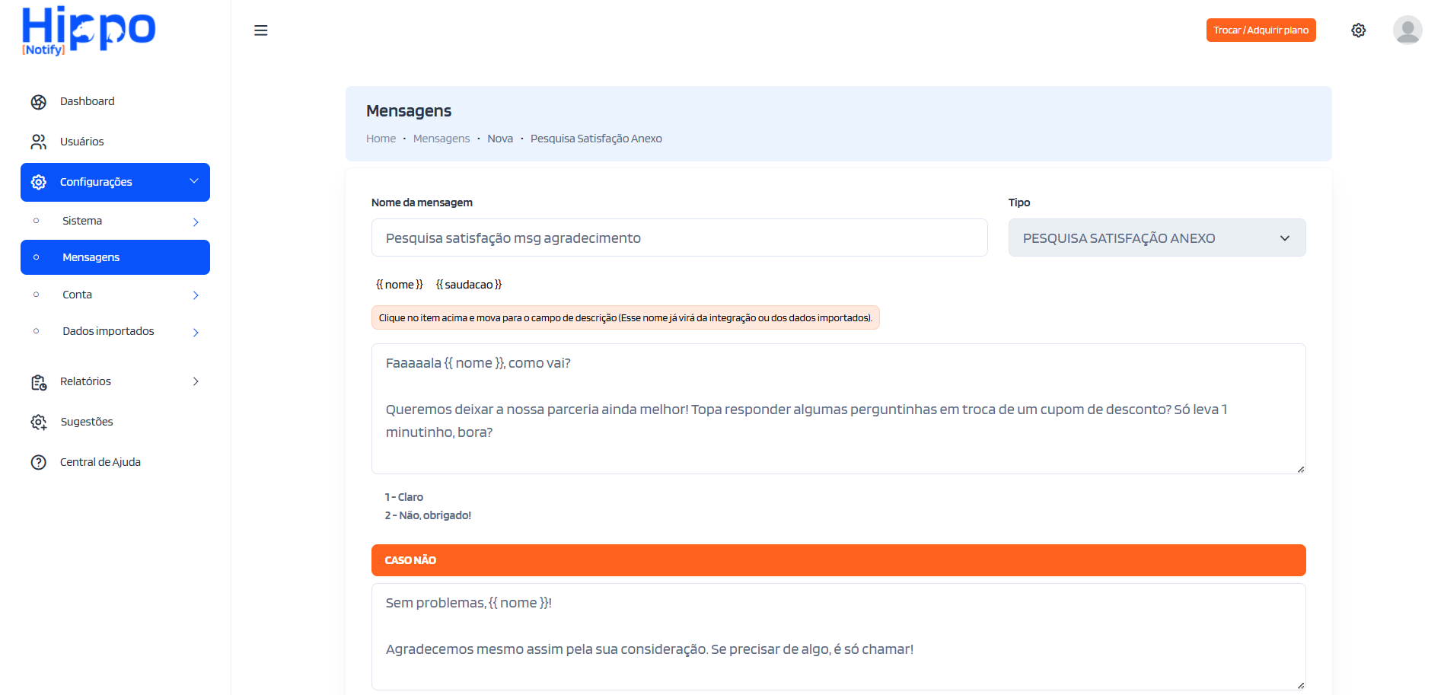Viewport: 1444px width, 695px height.
Task: Open the user profile avatar
Action: [1407, 30]
